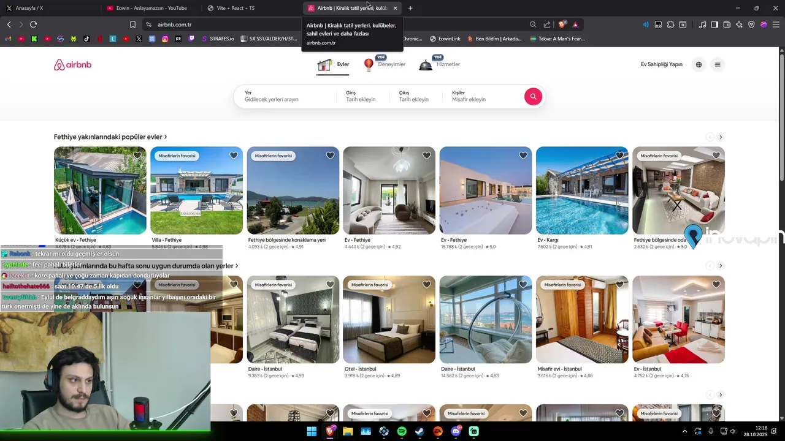Open the language globe menu
The width and height of the screenshot is (785, 441).
(699, 64)
